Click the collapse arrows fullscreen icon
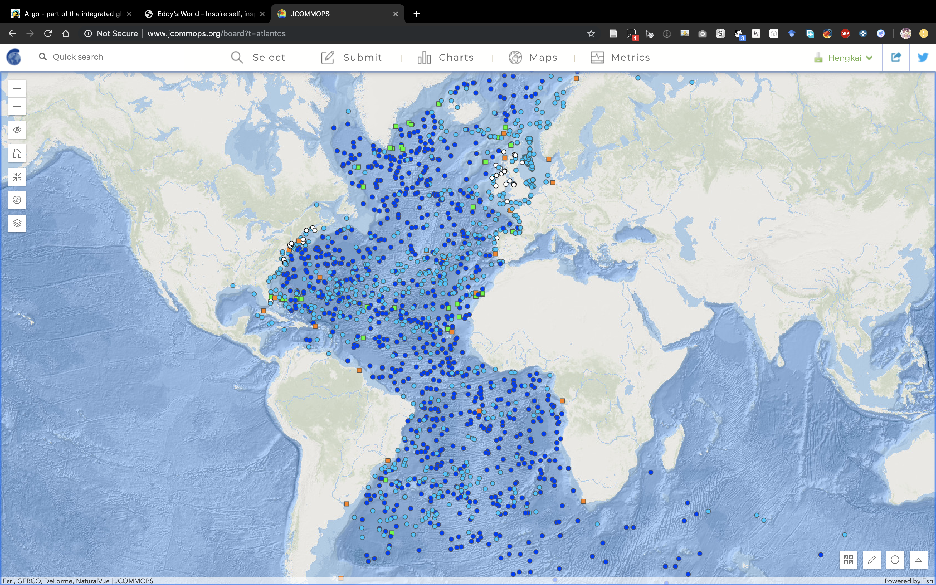The image size is (936, 585). [17, 177]
